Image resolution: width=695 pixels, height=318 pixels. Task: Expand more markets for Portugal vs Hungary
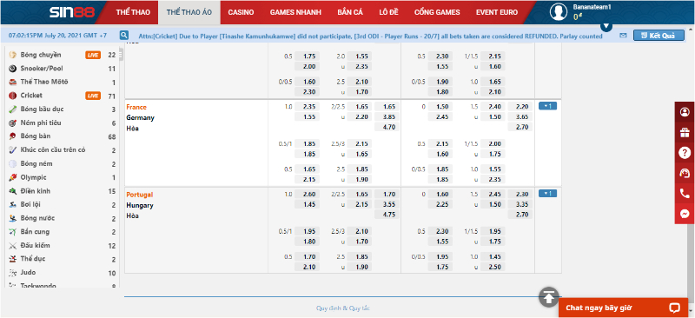point(547,194)
